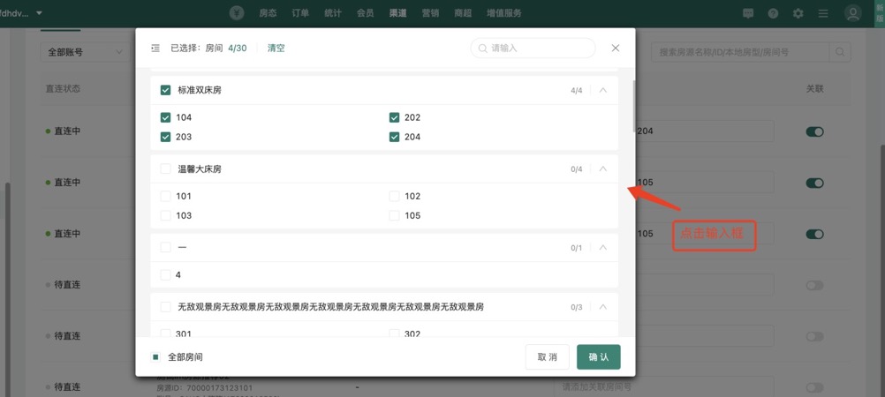Screen dimensions: 885x397
Task: Click the yen currency icon in header
Action: click(x=237, y=13)
